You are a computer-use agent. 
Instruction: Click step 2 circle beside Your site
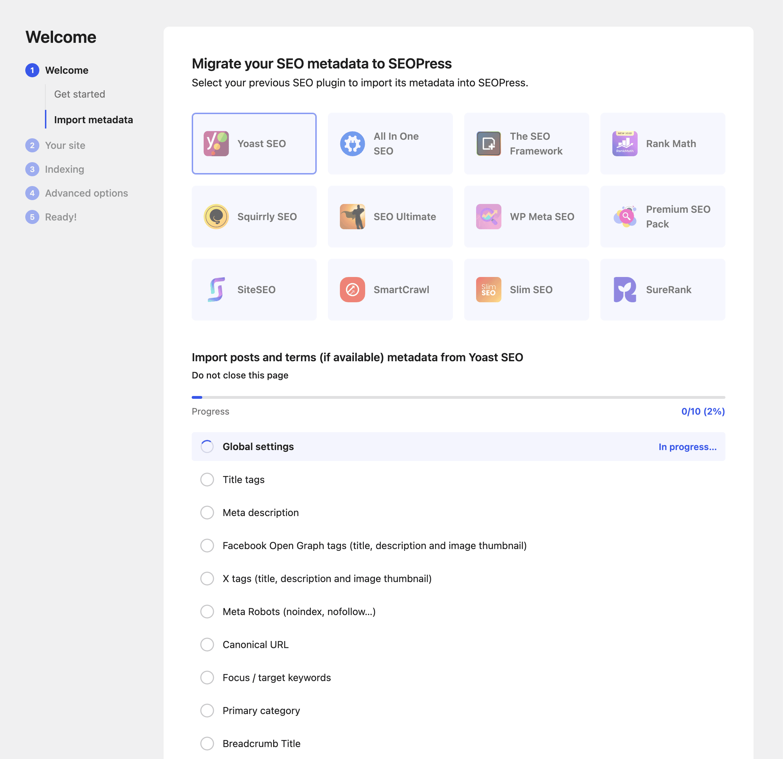pos(32,145)
